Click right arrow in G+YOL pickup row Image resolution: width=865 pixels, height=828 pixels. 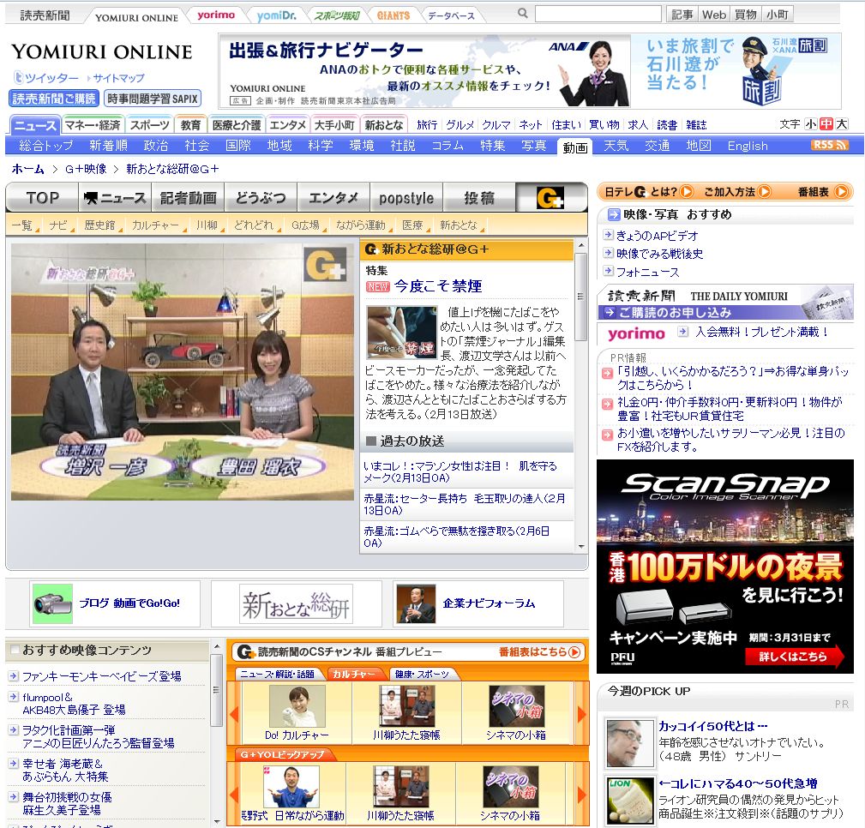pos(581,795)
